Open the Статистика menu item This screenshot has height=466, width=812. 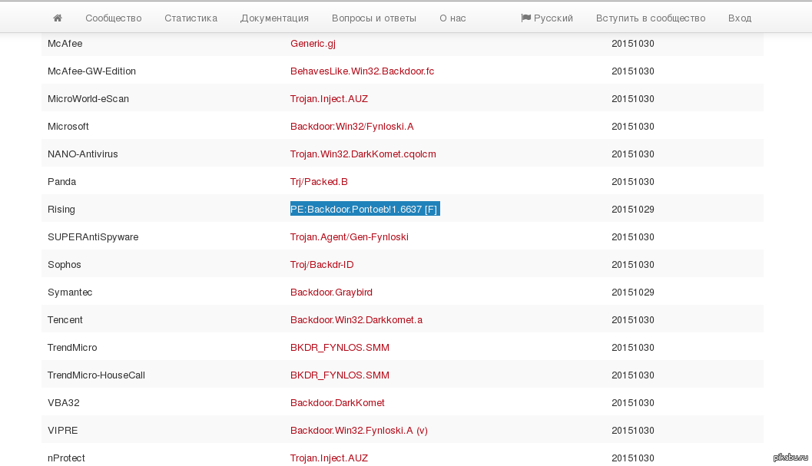[x=191, y=18]
